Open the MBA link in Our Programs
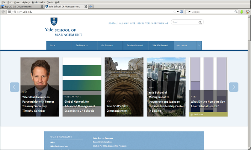This screenshot has height=150, width=251. pyautogui.click(x=53, y=142)
